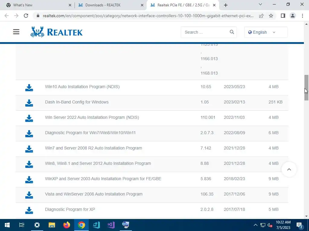Screen dimensions: 309x231
Task: Open the hamburger navigation menu
Action: pyautogui.click(x=16, y=32)
